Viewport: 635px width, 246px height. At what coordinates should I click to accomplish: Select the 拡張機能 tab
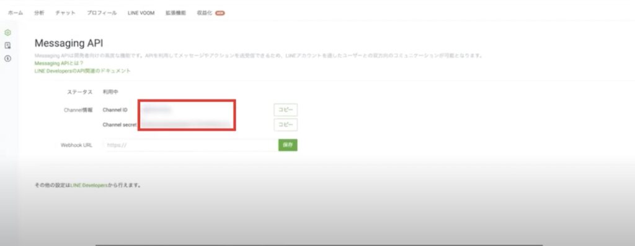[175, 13]
